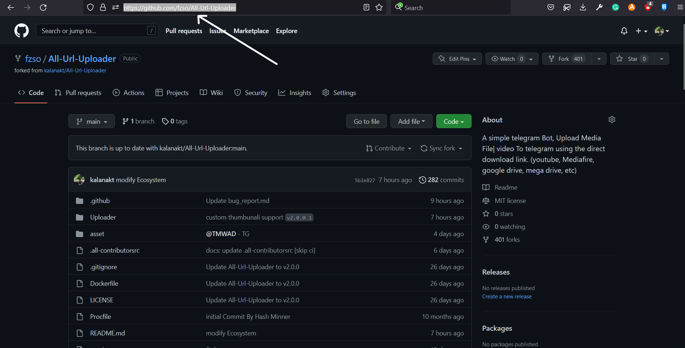The image size is (685, 348).
Task: Bookmark this page with the star icon
Action: coord(379,8)
